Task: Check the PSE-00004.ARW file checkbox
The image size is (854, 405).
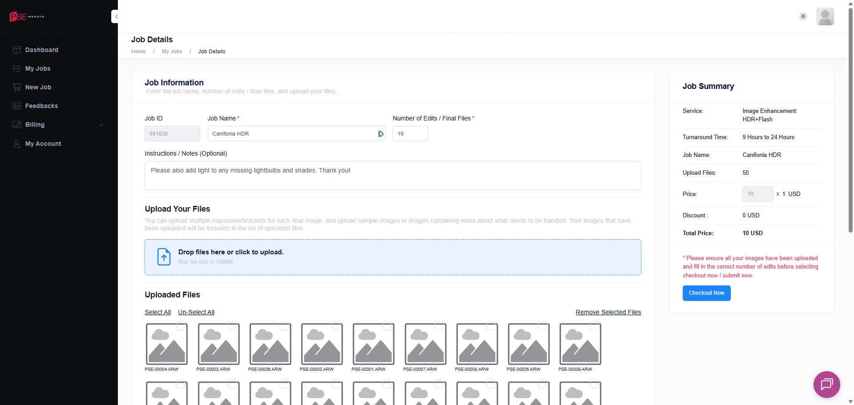Action: click(181, 326)
